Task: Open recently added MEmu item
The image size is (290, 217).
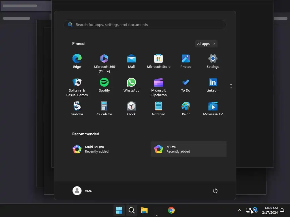Action: pos(189,149)
